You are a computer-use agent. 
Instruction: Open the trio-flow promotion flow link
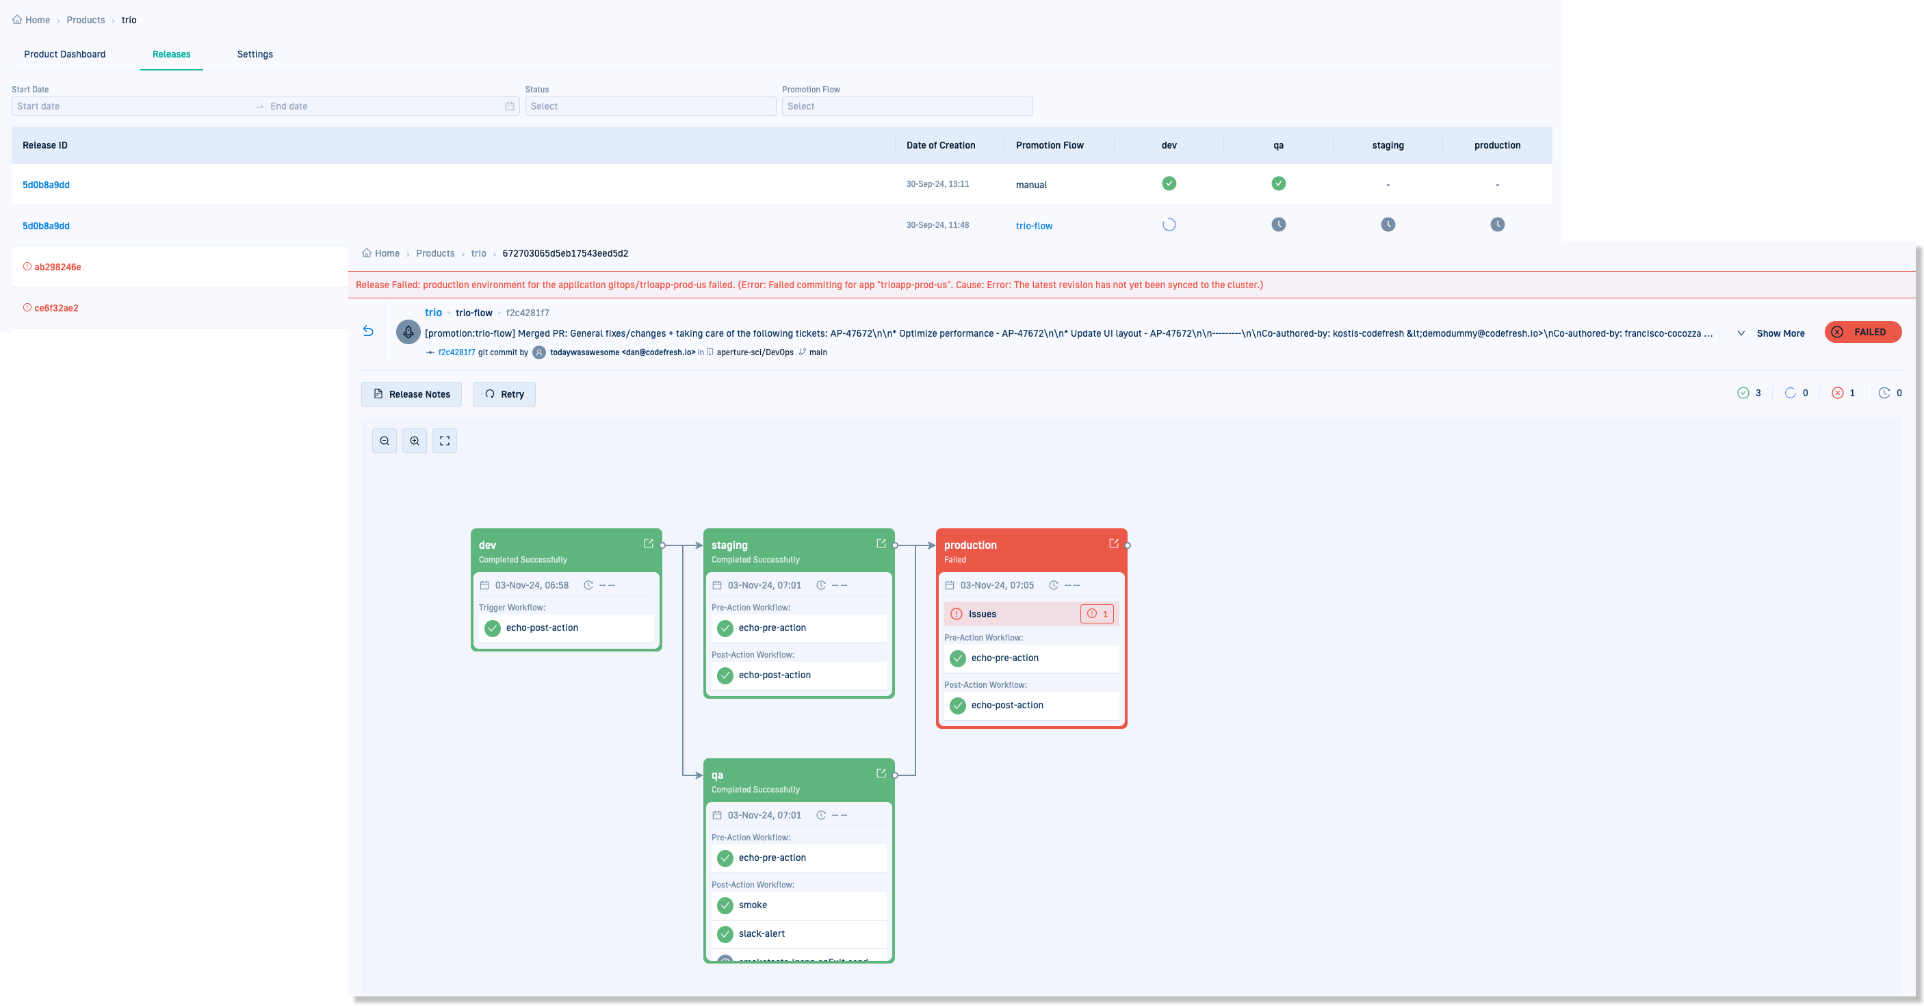(x=1034, y=226)
